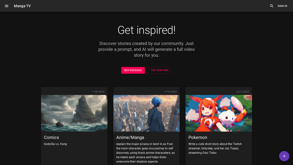Open the Pokemon card title
293x165 pixels.
[198, 137]
